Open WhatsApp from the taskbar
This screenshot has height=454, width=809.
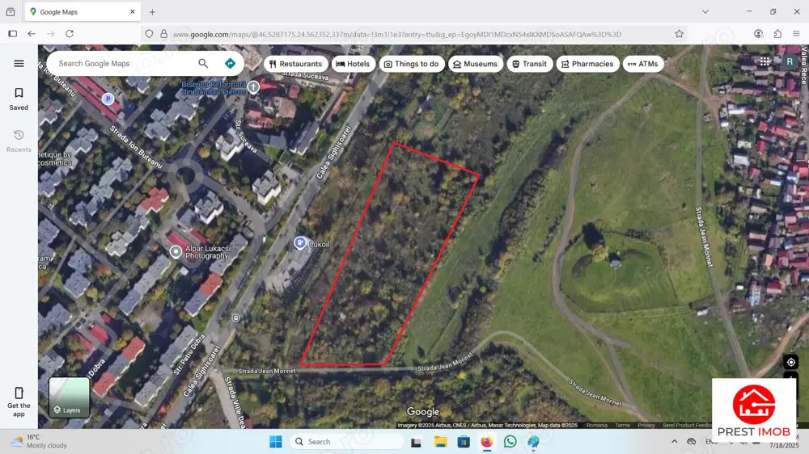[510, 442]
